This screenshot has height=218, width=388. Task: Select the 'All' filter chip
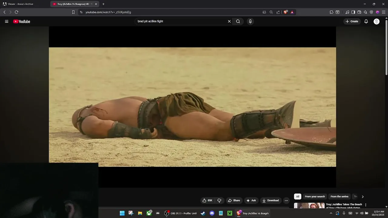pos(298,197)
